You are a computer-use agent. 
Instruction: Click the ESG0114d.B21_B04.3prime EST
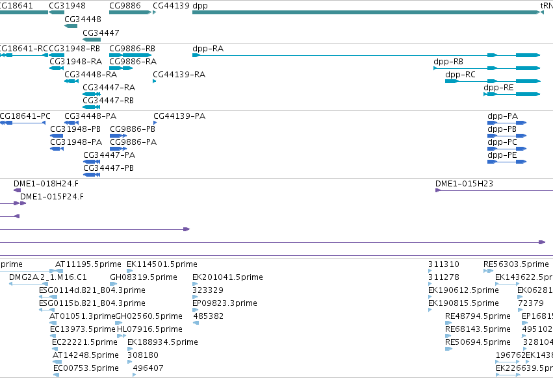pos(47,297)
